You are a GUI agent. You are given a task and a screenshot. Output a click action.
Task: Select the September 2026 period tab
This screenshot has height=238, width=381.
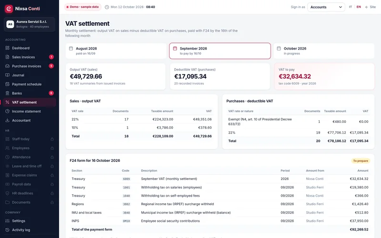tap(220, 51)
